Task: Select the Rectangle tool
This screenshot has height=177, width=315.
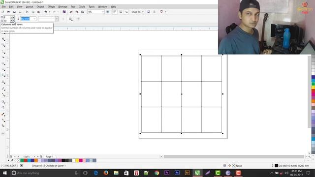Action: (x=3, y=63)
